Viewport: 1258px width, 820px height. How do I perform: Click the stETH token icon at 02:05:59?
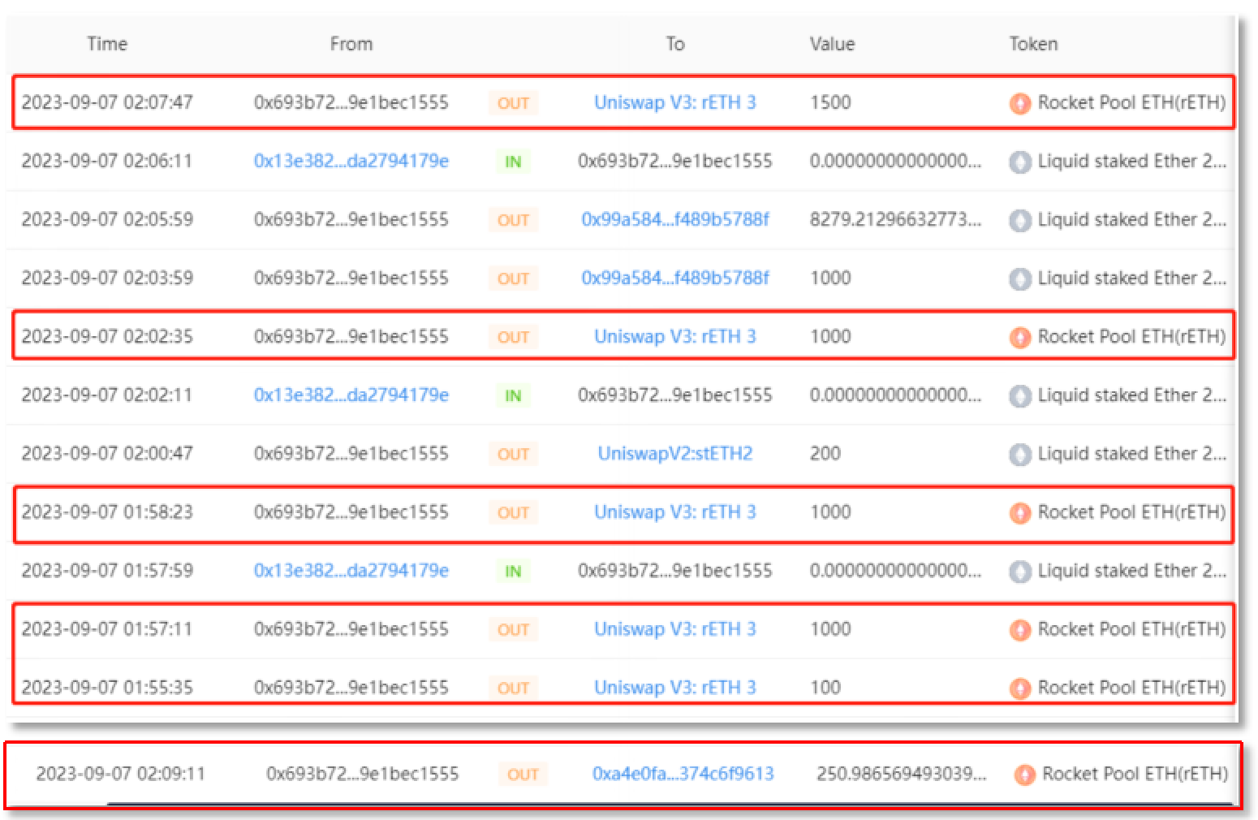[1020, 220]
